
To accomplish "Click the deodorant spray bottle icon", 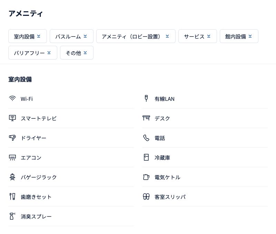I will tap(12, 216).
